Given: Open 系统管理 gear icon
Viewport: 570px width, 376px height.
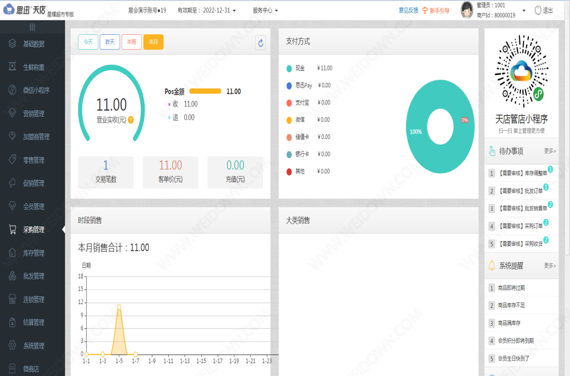Looking at the screenshot, I should point(13,345).
